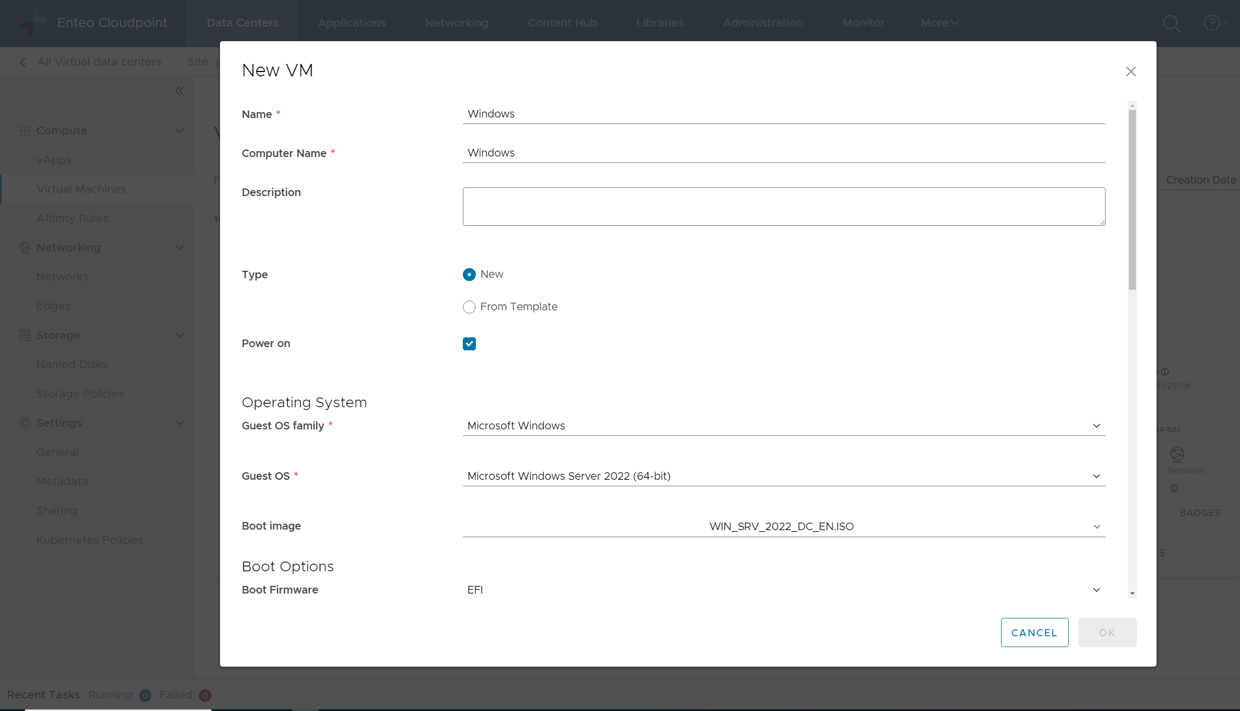This screenshot has height=711, width=1240.
Task: Click the Compute grid icon in sidebar
Action: [x=25, y=131]
